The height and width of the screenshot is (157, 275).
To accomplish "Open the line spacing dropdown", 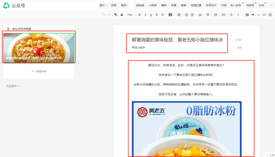I will tap(217, 15).
